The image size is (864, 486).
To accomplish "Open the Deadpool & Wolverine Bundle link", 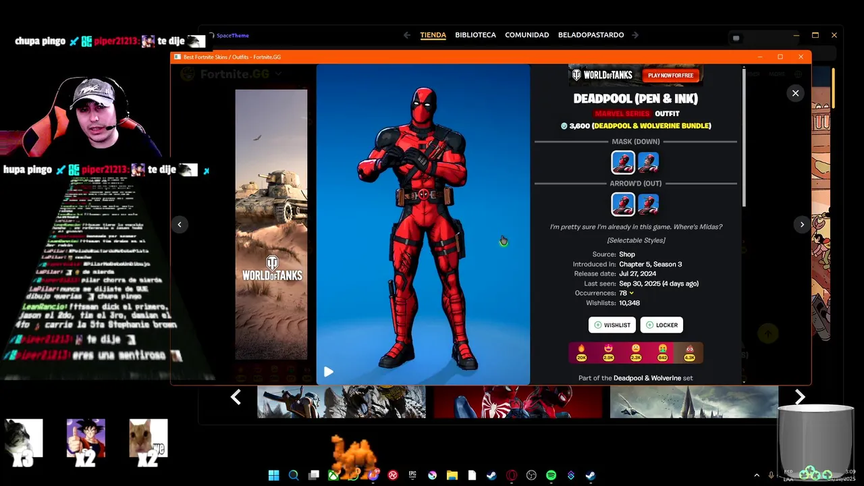I will [651, 126].
